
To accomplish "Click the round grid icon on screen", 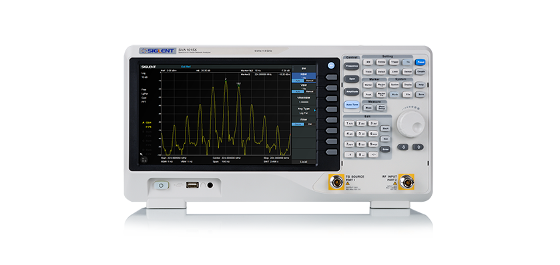I will pos(144,159).
